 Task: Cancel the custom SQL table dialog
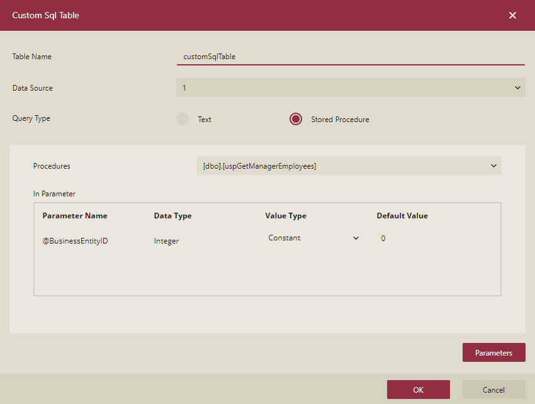493,390
